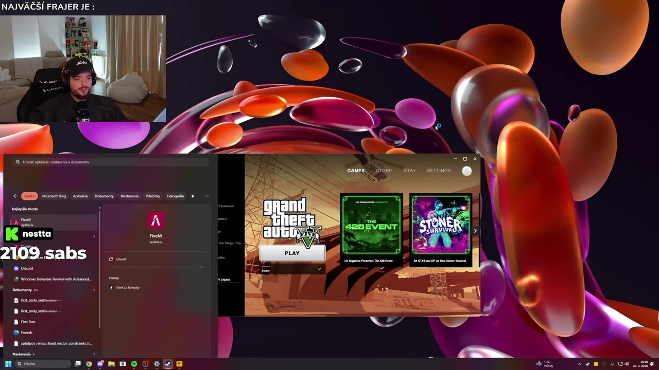Image resolution: width=659 pixels, height=370 pixels.
Task: Click the microphone tray icon
Action: coord(612,364)
